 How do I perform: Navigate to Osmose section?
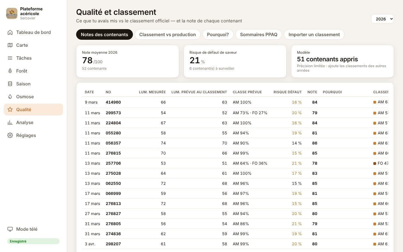[x=33, y=97]
